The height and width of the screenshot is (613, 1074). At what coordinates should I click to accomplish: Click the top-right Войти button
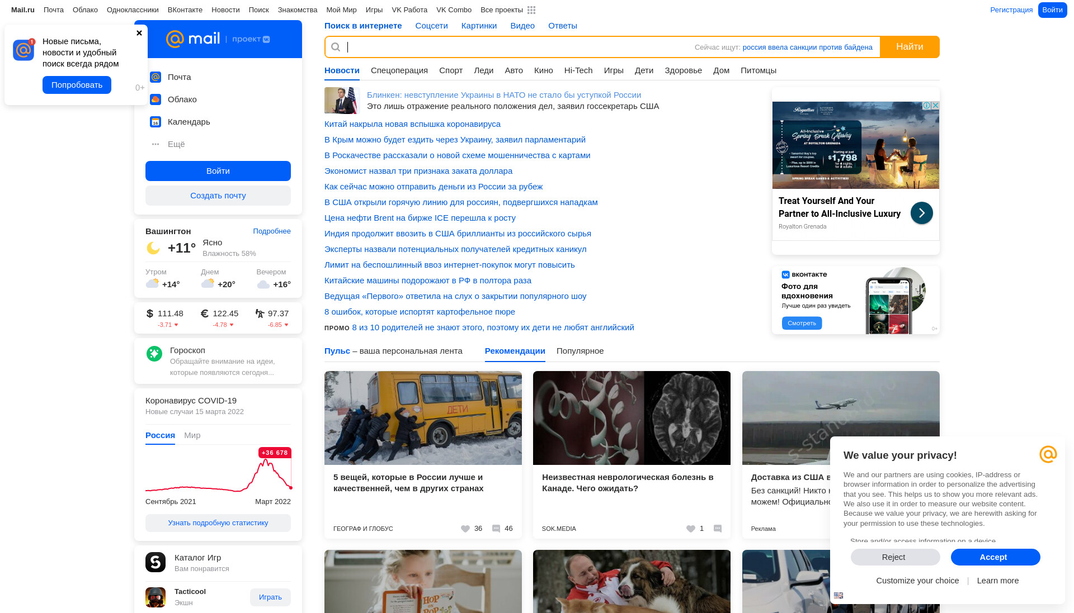(x=1052, y=10)
